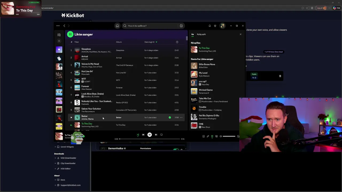
Task: Sort tracks by Tittel column header
Action: tap(76, 42)
